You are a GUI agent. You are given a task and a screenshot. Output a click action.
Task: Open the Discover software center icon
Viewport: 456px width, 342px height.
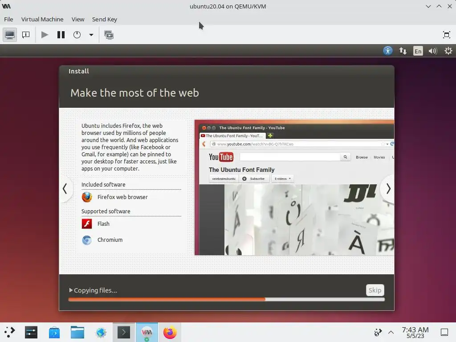pyautogui.click(x=54, y=332)
